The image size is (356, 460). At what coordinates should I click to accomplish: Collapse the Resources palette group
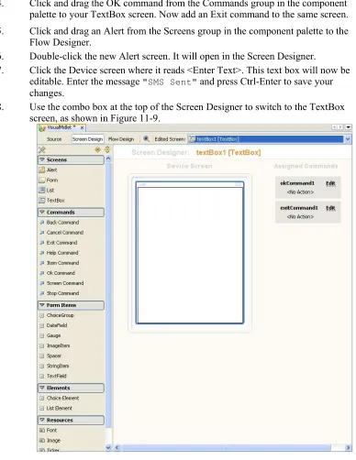tap(71, 420)
